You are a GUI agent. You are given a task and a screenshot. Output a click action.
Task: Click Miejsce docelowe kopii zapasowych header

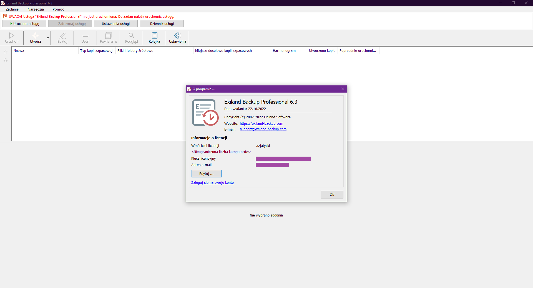(x=232, y=51)
